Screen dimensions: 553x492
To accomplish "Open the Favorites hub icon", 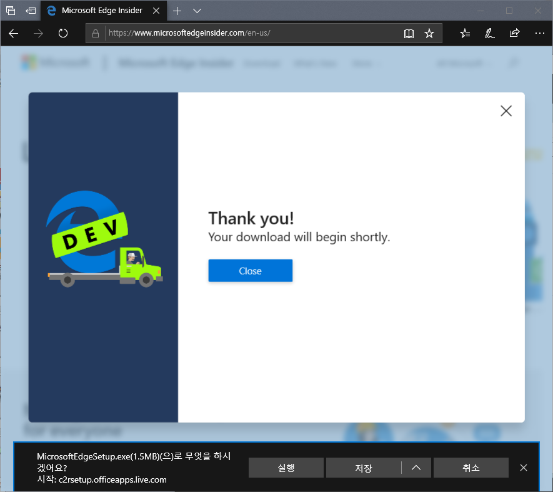I will pos(465,34).
